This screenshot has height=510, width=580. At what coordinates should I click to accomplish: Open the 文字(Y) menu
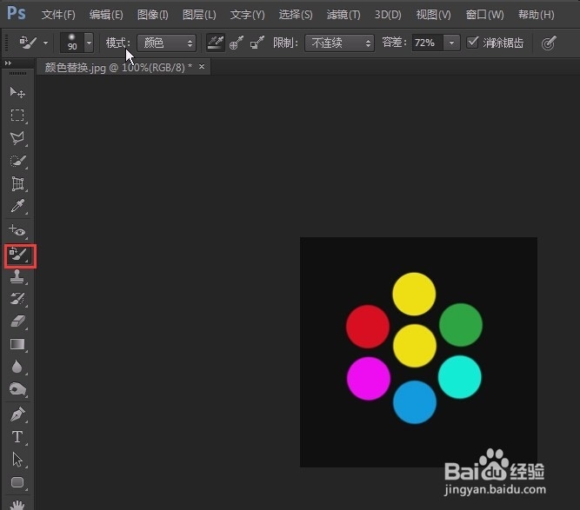tap(248, 15)
